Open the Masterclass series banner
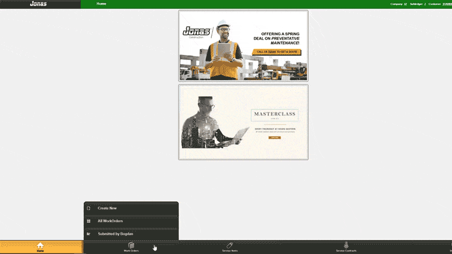The width and height of the screenshot is (452, 254). click(x=243, y=122)
